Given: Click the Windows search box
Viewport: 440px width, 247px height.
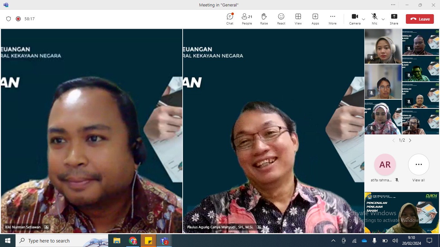Looking at the screenshot, I should pyautogui.click(x=61, y=241).
